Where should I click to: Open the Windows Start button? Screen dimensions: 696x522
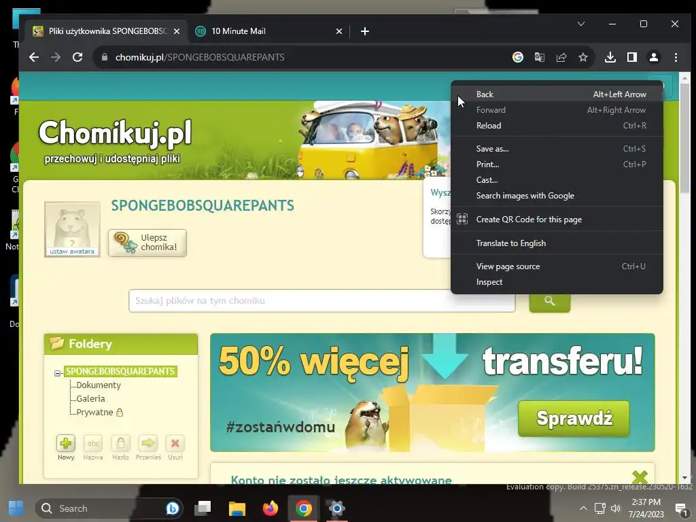[16, 508]
